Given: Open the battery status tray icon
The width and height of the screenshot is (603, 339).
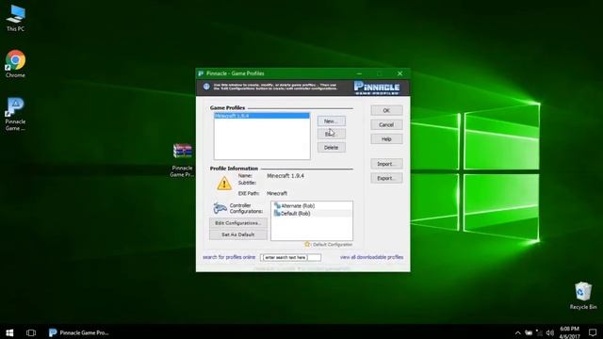Looking at the screenshot, I should click(x=529, y=332).
